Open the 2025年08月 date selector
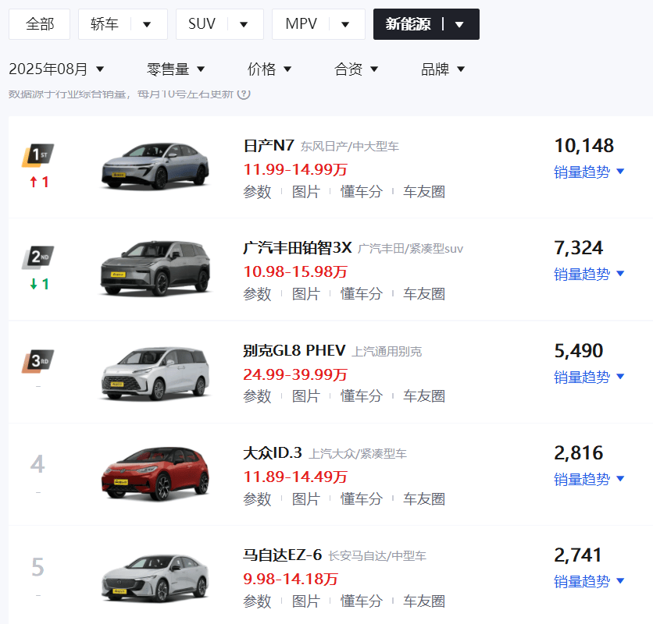The image size is (653, 624). [56, 69]
